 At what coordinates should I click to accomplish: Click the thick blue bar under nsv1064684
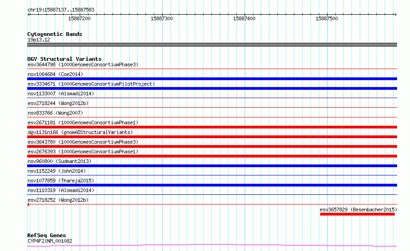212,79
